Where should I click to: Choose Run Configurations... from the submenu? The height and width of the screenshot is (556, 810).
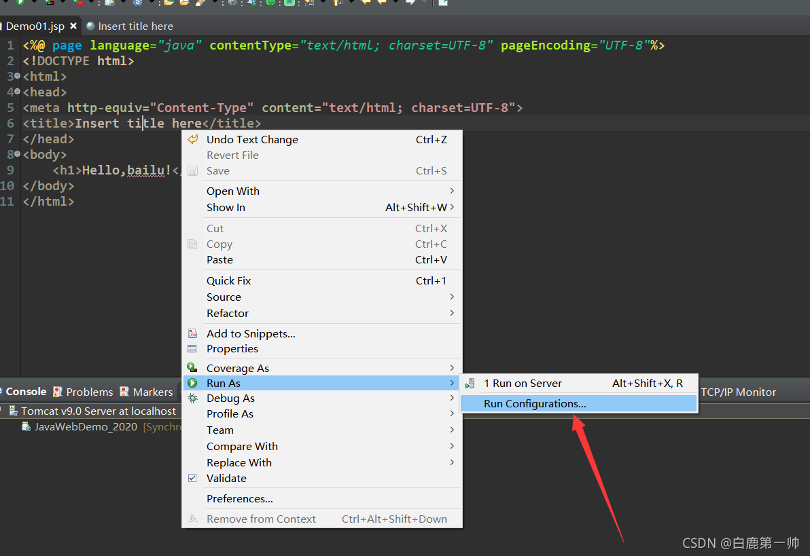click(578, 404)
